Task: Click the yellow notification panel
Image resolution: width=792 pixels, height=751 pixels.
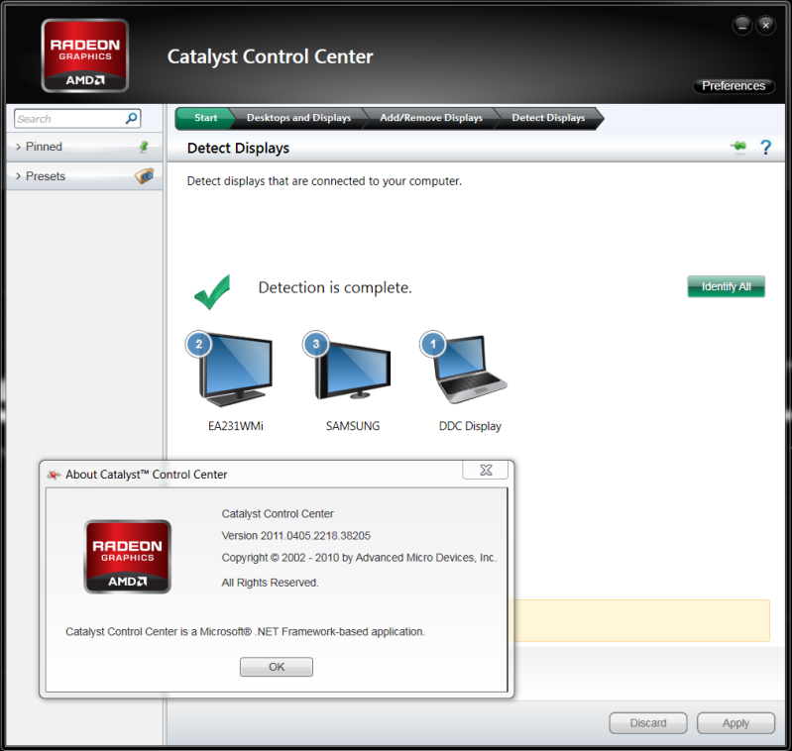Action: click(642, 620)
